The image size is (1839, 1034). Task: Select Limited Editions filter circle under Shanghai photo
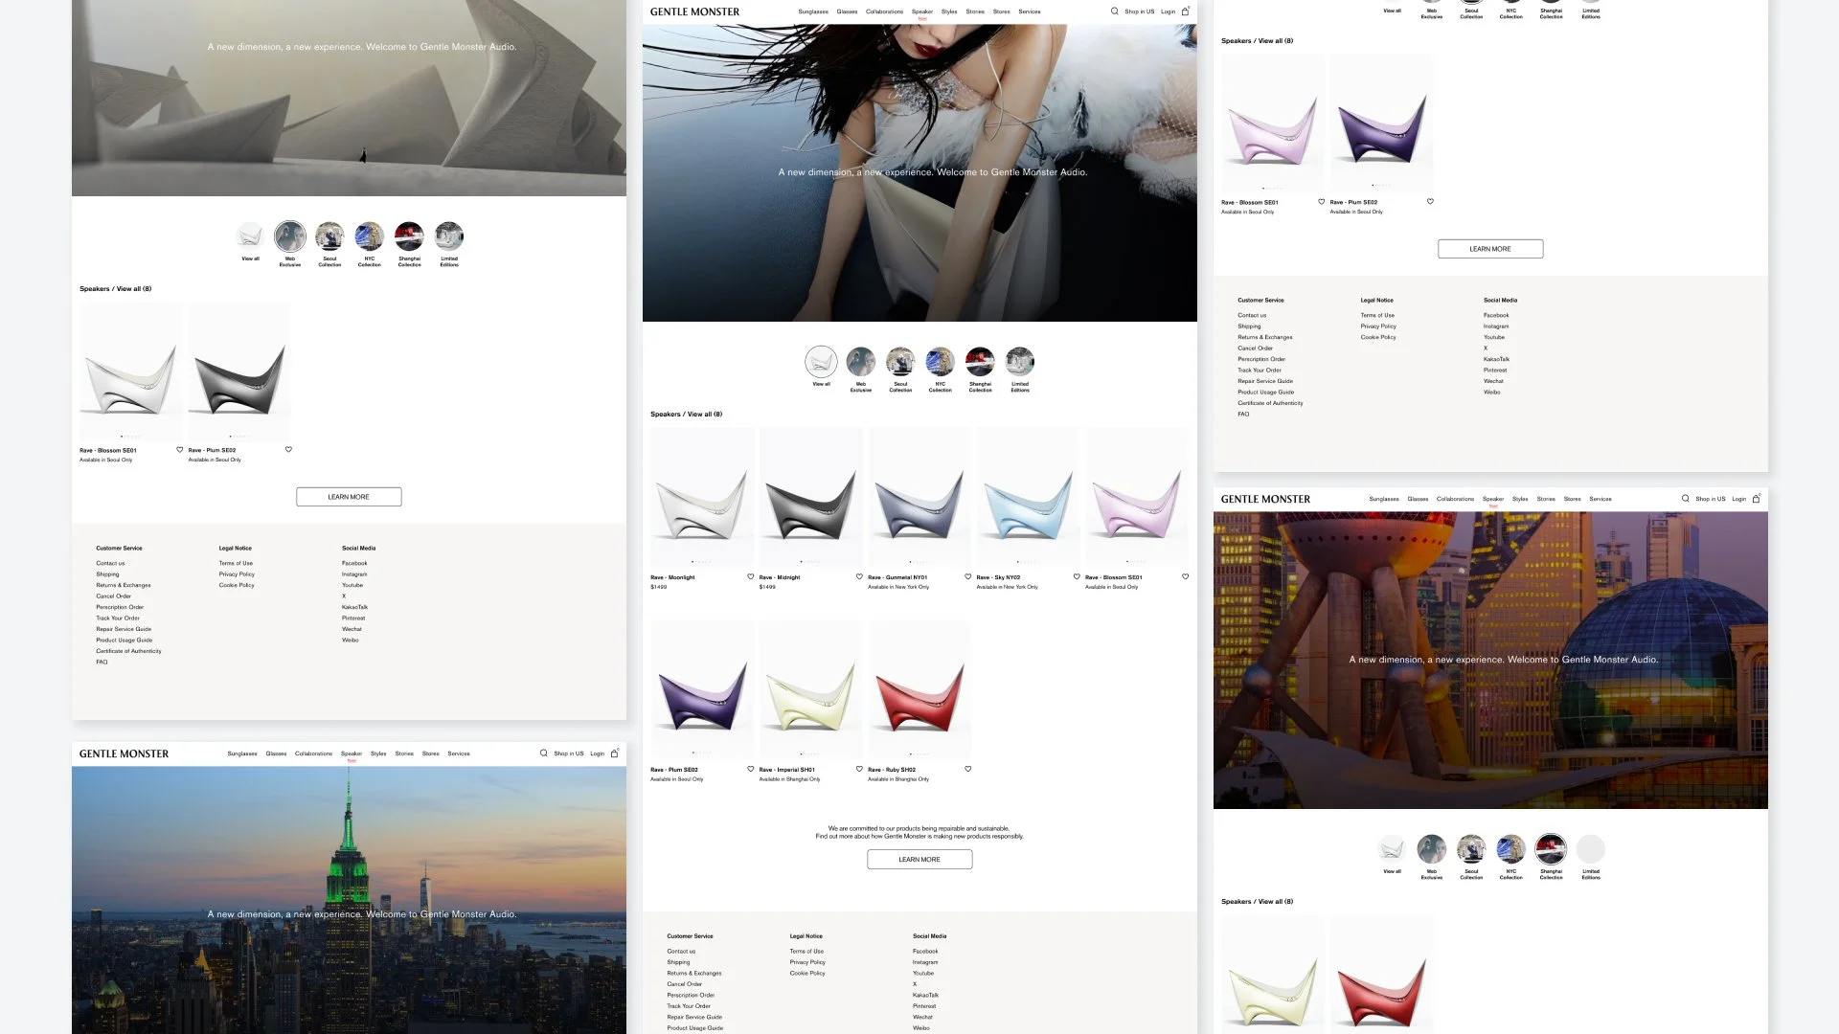point(1590,849)
